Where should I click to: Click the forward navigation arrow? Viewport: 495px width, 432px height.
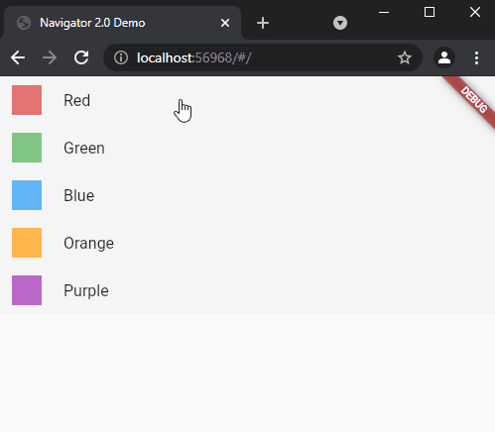50,58
